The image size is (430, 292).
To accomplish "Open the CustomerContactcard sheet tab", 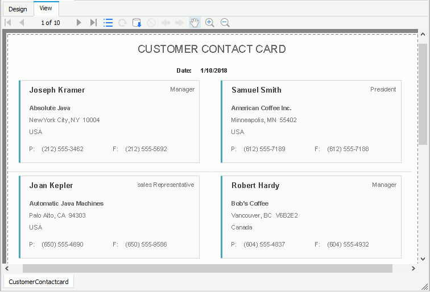I will coord(39,282).
